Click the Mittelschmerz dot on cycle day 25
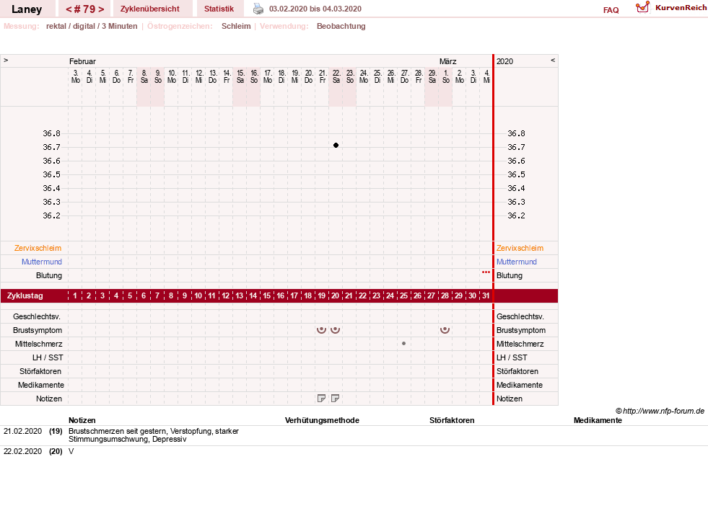 [403, 344]
